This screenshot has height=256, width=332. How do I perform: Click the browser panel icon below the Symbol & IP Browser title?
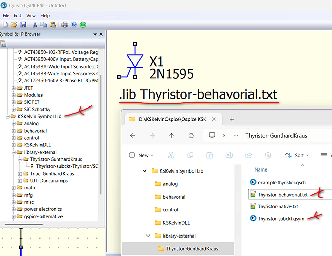[3, 44]
